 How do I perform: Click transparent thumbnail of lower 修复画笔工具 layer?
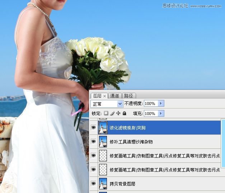coord(103,170)
